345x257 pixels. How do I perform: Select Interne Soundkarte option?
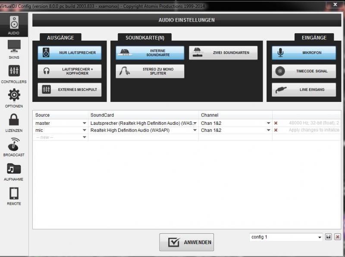150,53
